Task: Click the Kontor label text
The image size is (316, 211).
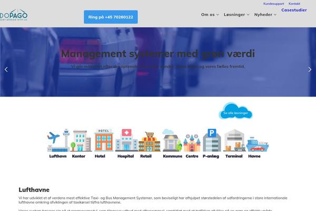Action: (x=78, y=156)
